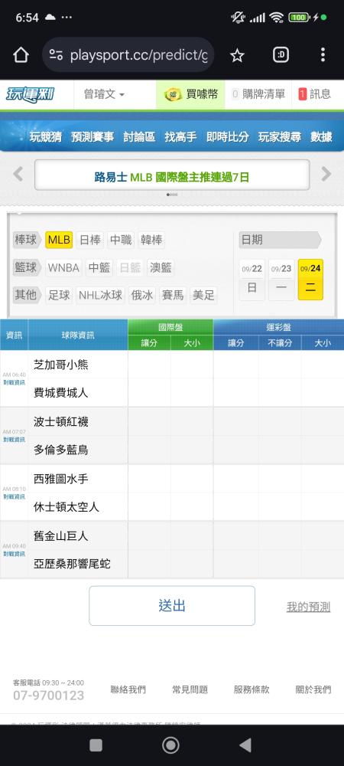The width and height of the screenshot is (344, 766).
Task: Open 對戰資訊 for 西雅圖水手 game
Action: click(x=14, y=497)
